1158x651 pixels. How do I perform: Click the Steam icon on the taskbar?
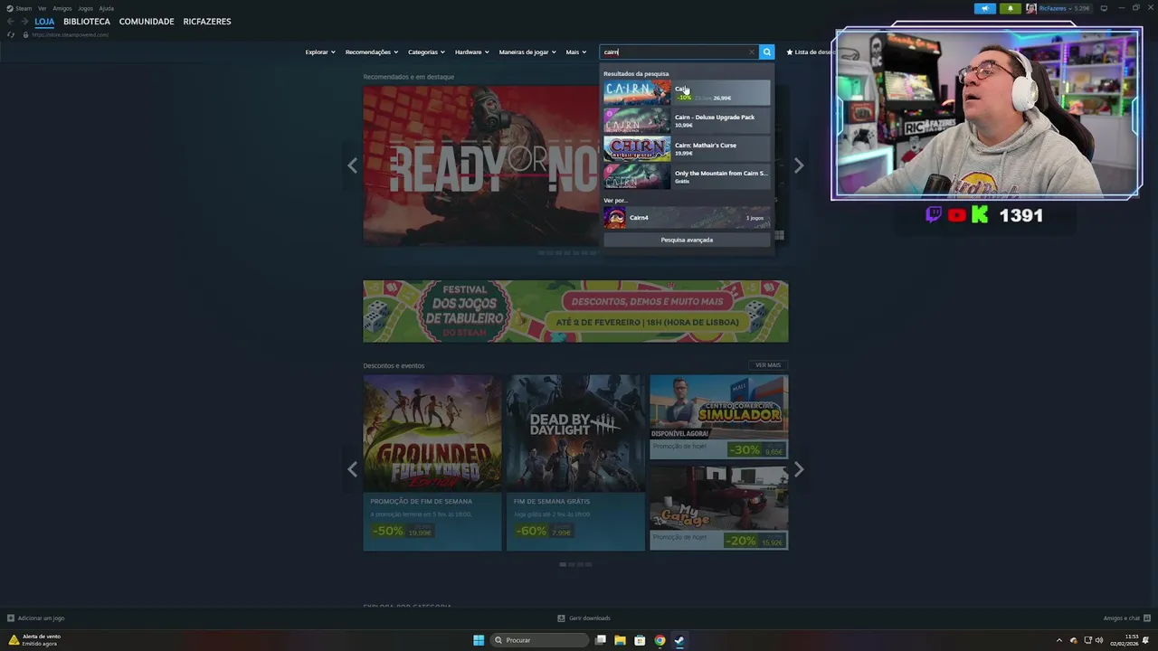pyautogui.click(x=679, y=640)
